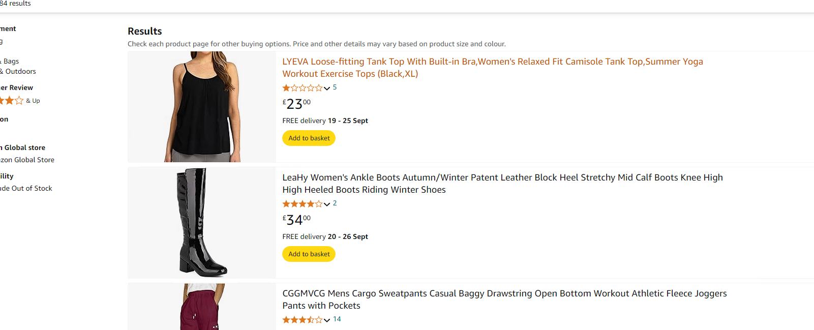Open the 2 reviews link for boots
Image resolution: width=814 pixels, height=330 pixels.
coord(335,203)
